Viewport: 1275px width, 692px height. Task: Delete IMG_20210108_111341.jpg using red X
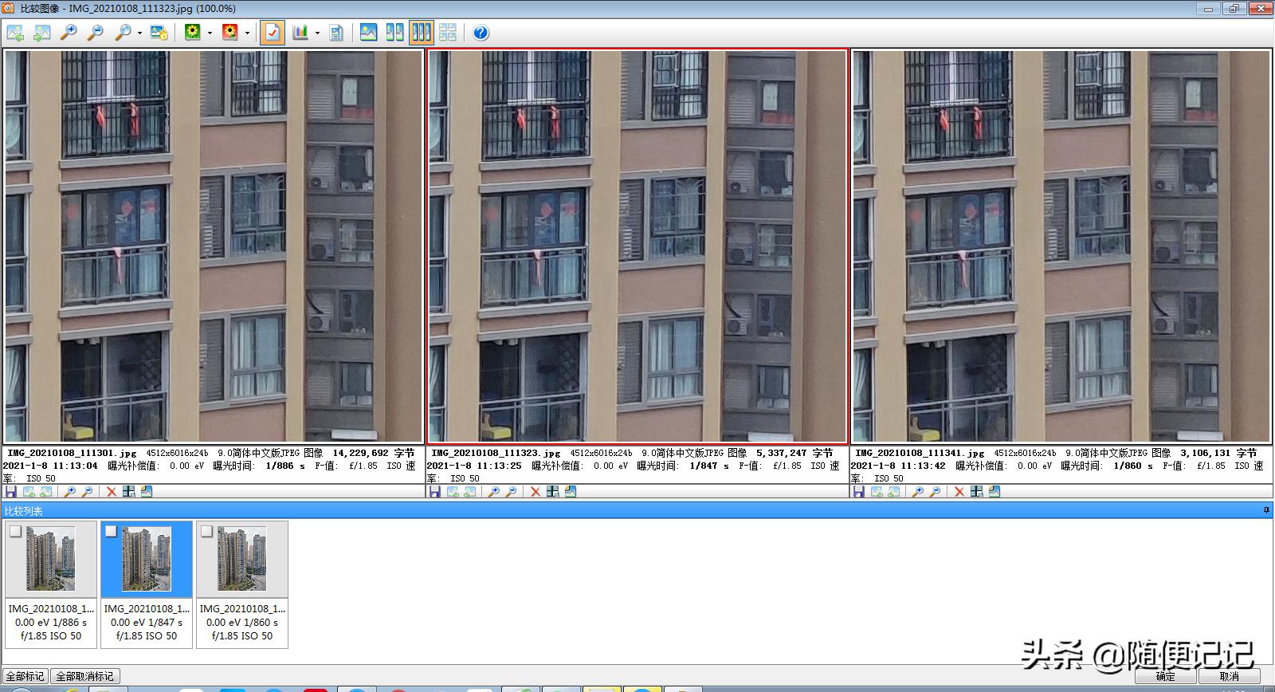pos(959,492)
